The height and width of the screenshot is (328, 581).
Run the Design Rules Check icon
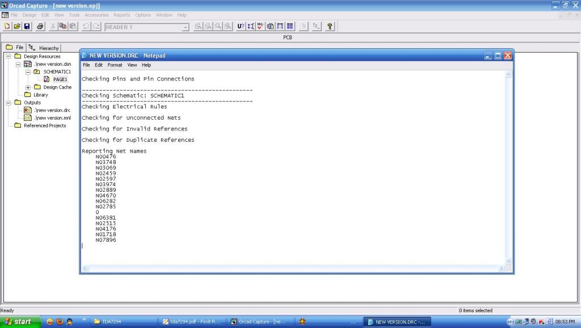point(260,26)
